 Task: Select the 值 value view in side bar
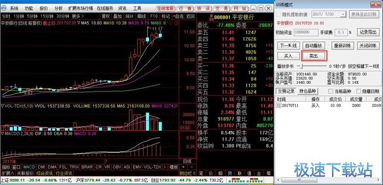tap(249, 173)
